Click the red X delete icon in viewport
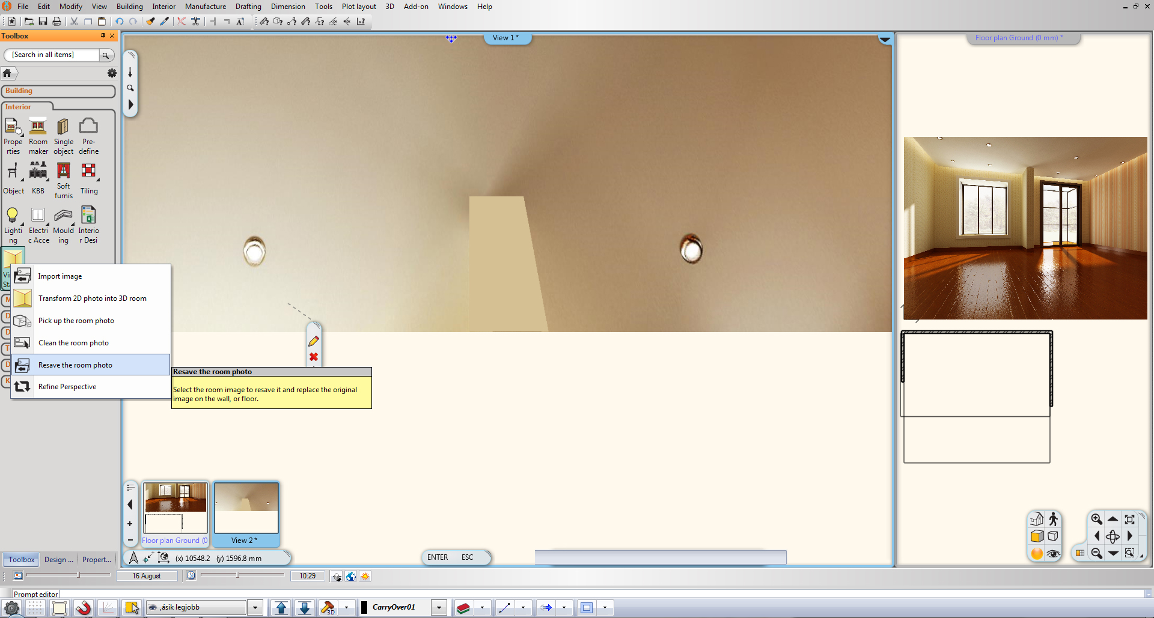1154x618 pixels. coord(314,357)
